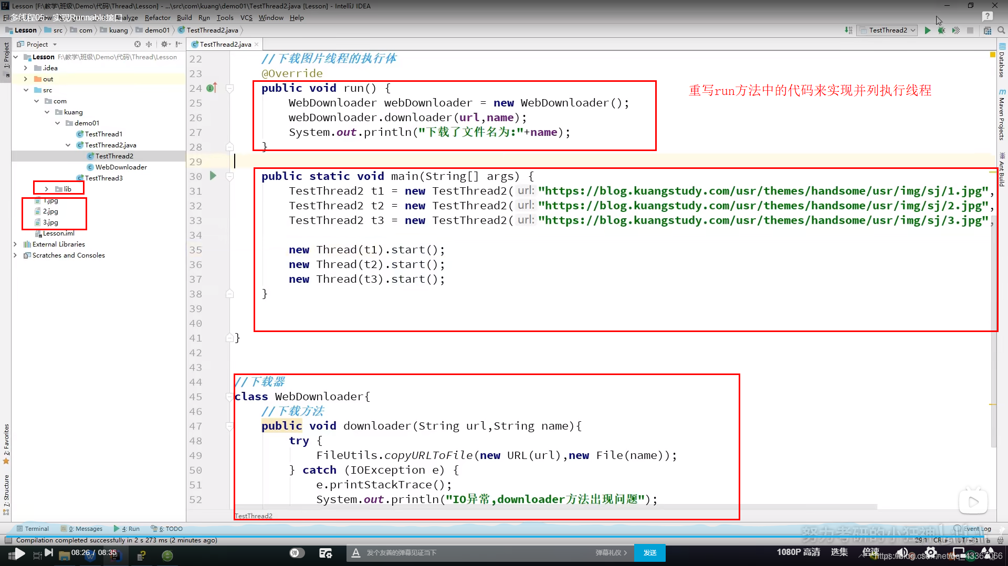Click the run gutter icon beside main method

[x=213, y=176]
